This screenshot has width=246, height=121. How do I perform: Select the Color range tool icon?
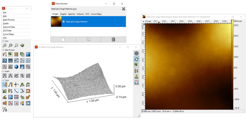pos(22,103)
